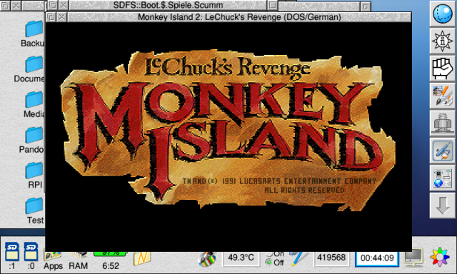Click the 00:44:09 clock display
The image size is (457, 274).
[x=377, y=258]
